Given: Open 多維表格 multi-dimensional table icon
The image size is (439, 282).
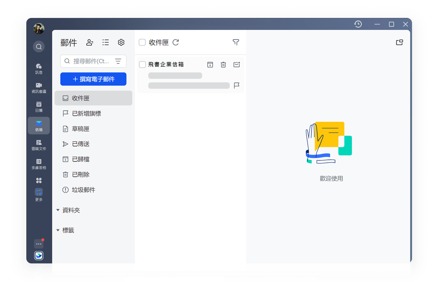Looking at the screenshot, I should [39, 164].
